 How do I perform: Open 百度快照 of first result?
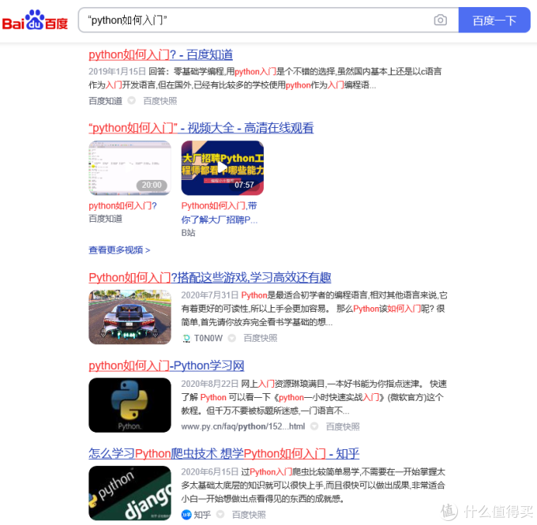(160, 101)
